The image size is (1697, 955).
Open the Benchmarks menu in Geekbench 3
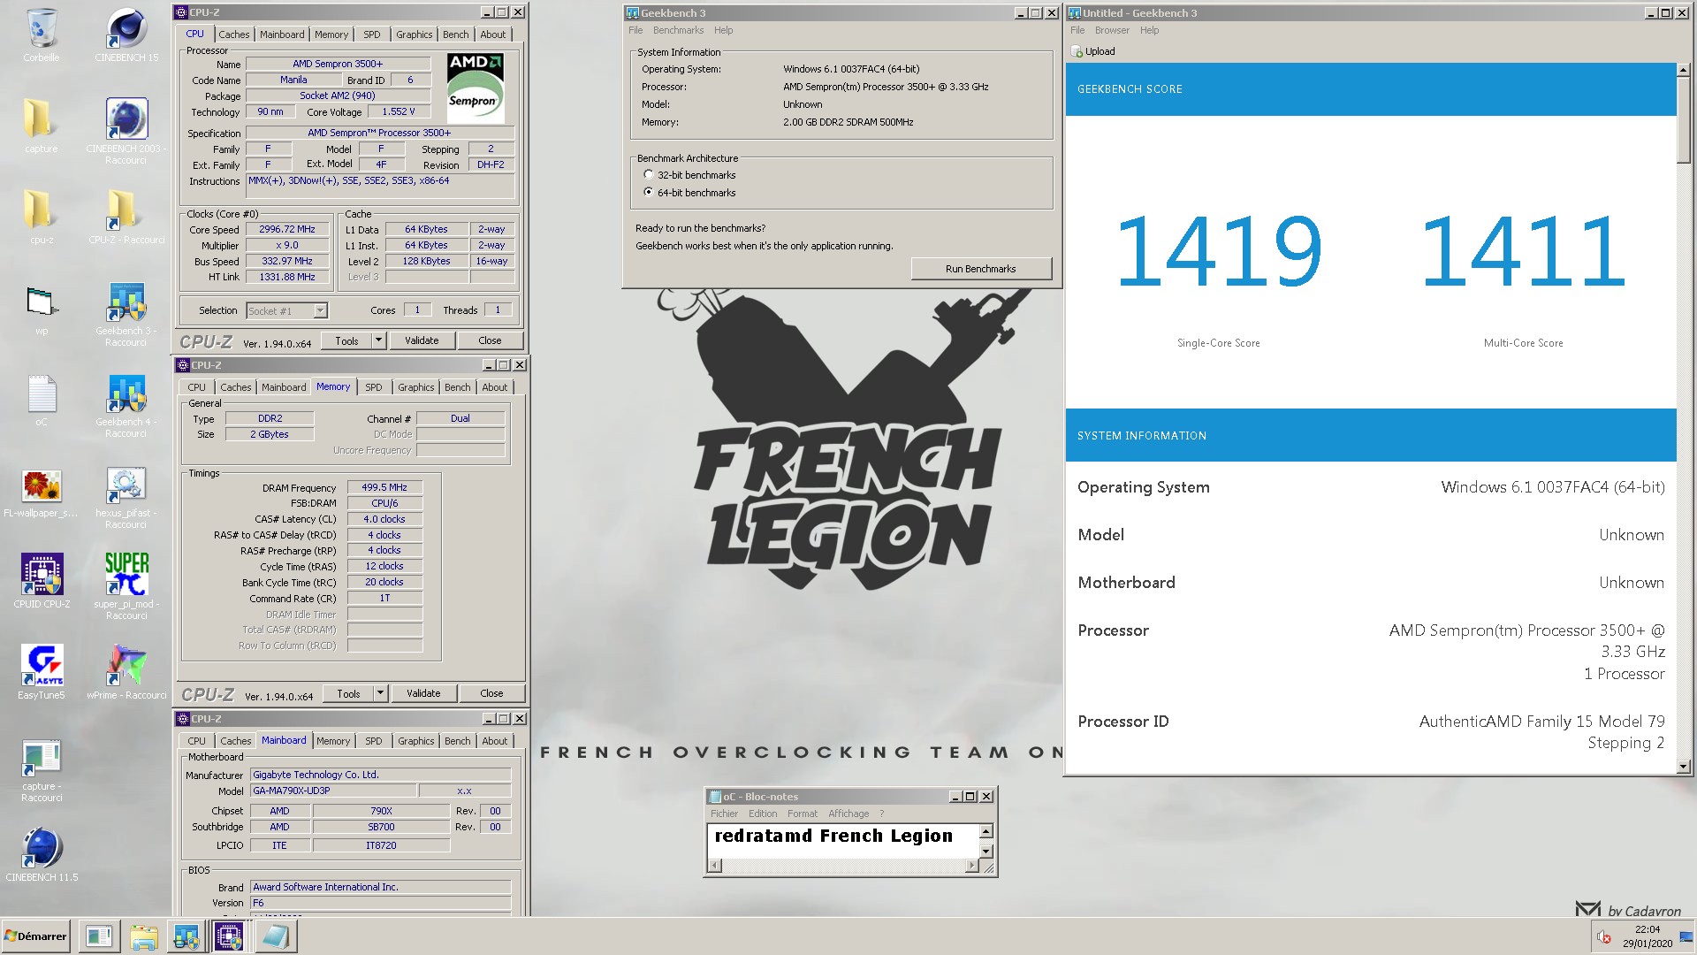[x=678, y=30]
